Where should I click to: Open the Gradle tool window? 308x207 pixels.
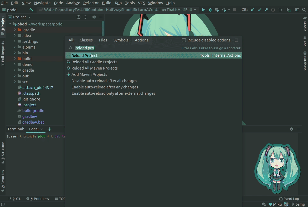(x=305, y=24)
